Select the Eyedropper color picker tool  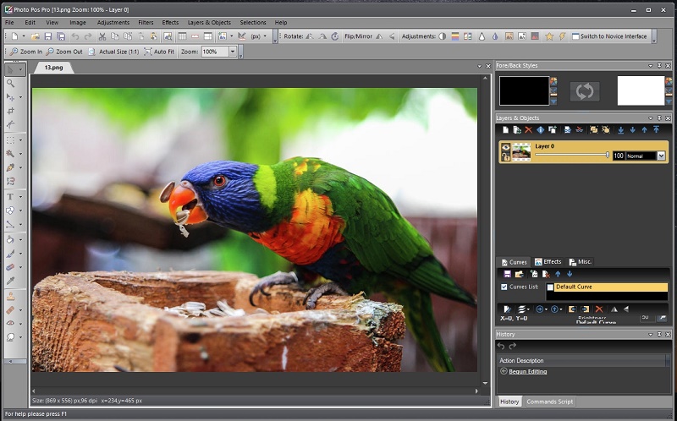point(10,281)
